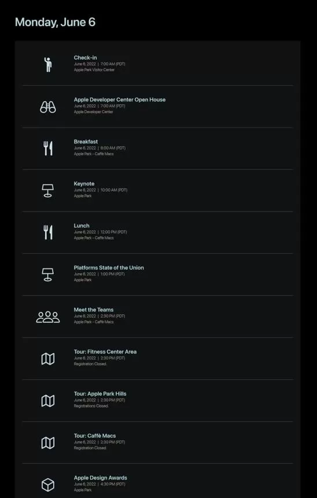The image size is (317, 498).
Task: Open Platforms State of the Union session
Action: tap(109, 267)
